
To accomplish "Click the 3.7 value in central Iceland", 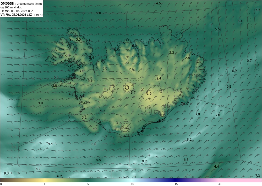I will coord(133,92).
